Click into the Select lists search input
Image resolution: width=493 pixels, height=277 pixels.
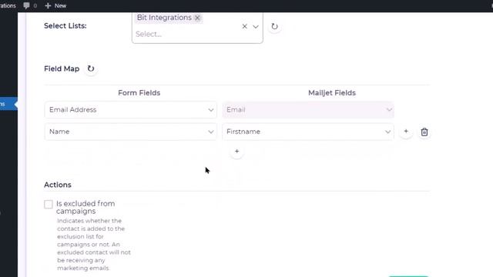click(186, 34)
